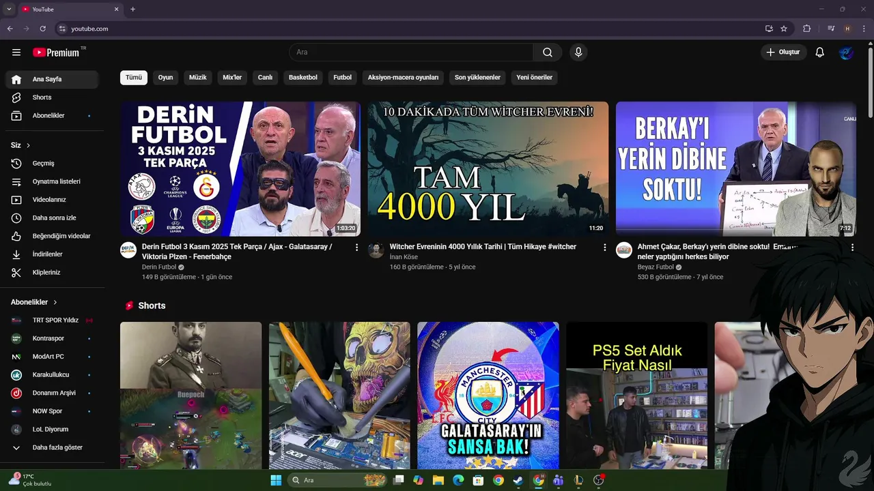Image resolution: width=874 pixels, height=491 pixels.
Task: Open the PS5 Set Aldık short
Action: click(x=636, y=396)
